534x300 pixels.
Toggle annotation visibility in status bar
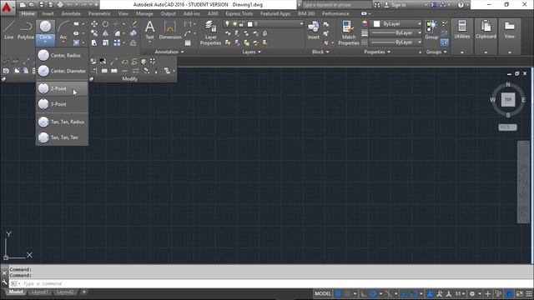coord(431,293)
